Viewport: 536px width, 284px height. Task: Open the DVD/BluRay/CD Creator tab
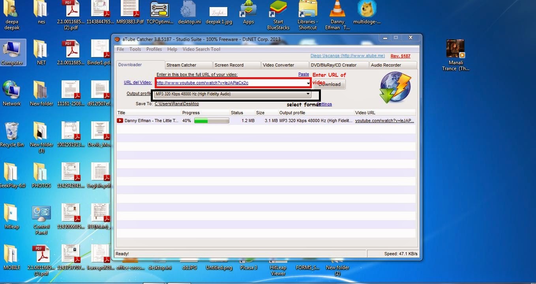(339, 65)
